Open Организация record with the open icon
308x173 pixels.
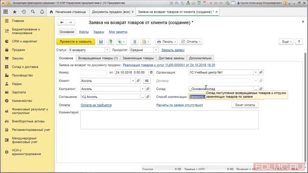[261, 73]
